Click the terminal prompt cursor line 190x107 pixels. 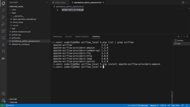(79, 67)
